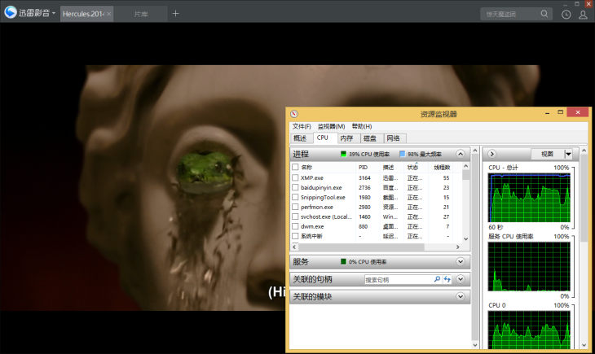Switch to the 网络 network tab
Screen dimensions: 595x354
pyautogui.click(x=394, y=138)
